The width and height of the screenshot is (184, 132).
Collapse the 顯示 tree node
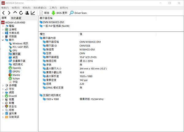coord(3,40)
